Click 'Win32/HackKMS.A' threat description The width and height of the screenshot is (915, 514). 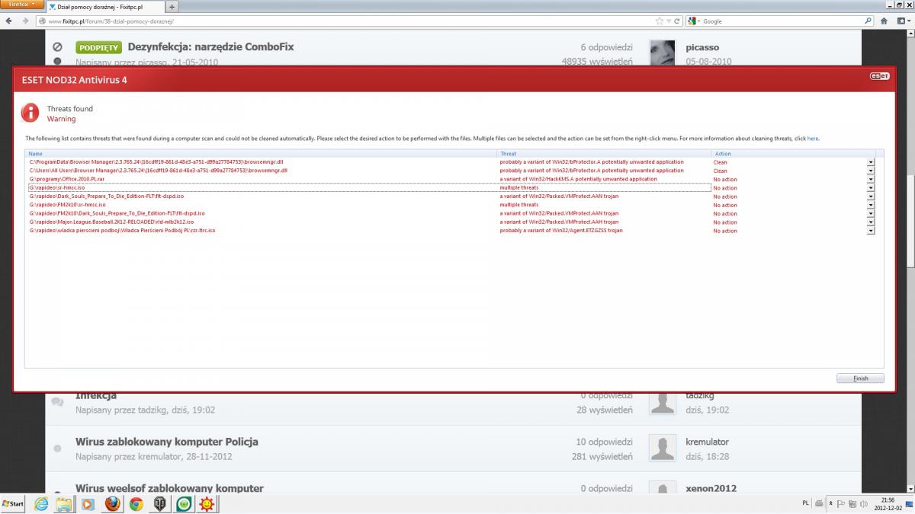click(578, 179)
